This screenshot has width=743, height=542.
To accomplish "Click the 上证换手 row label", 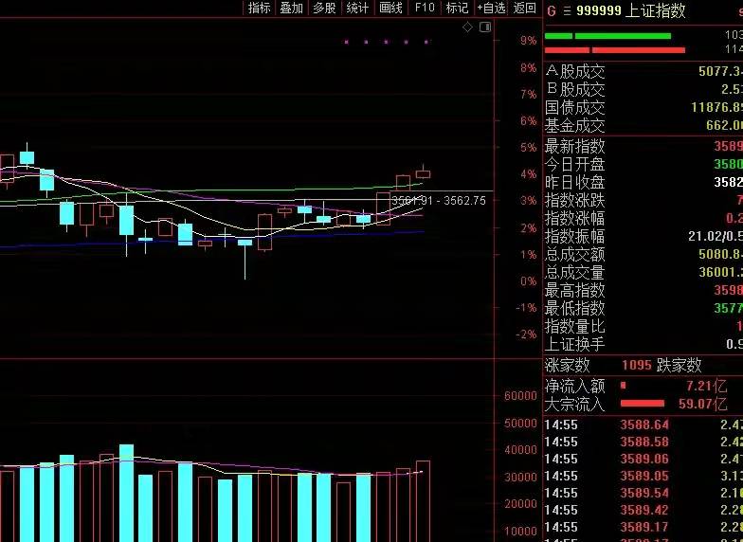I will pos(574,344).
